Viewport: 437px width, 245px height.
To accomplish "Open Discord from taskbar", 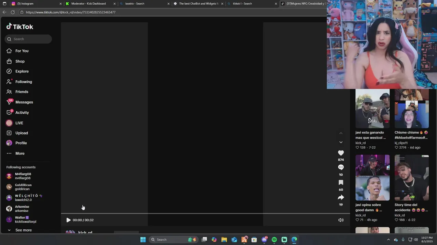I will [264, 240].
